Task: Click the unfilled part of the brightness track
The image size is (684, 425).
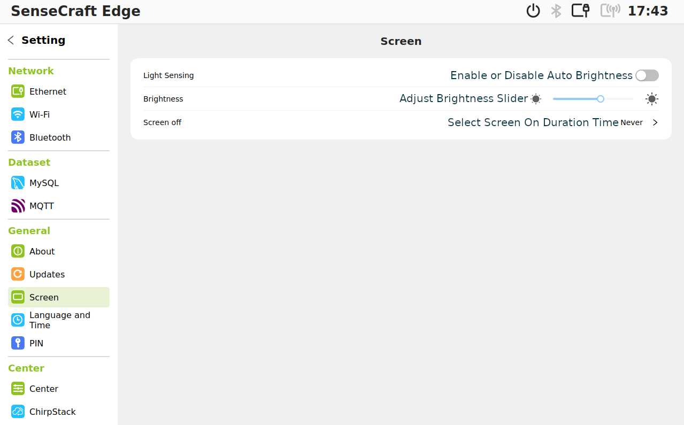Action: click(619, 99)
